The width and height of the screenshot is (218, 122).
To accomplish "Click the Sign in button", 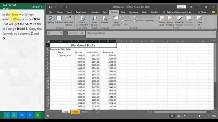I will pyautogui.click(x=181, y=7).
